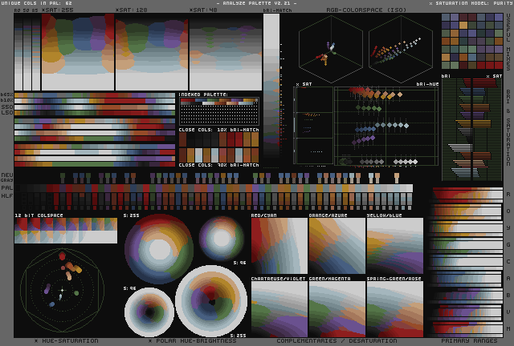This screenshot has height=346, width=514.
Task: Open the SAT:40 gradient panel
Action: coord(225,52)
